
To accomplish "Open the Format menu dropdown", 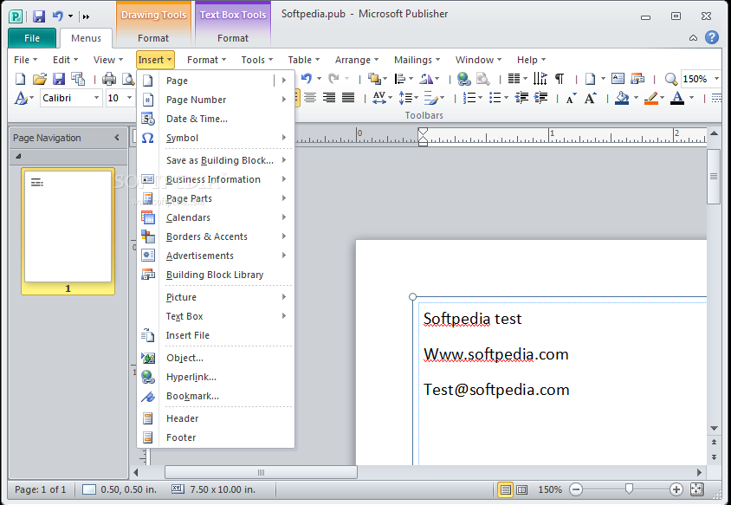I will (206, 60).
